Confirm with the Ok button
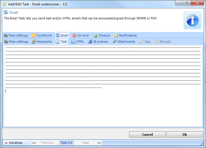 pos(184,135)
